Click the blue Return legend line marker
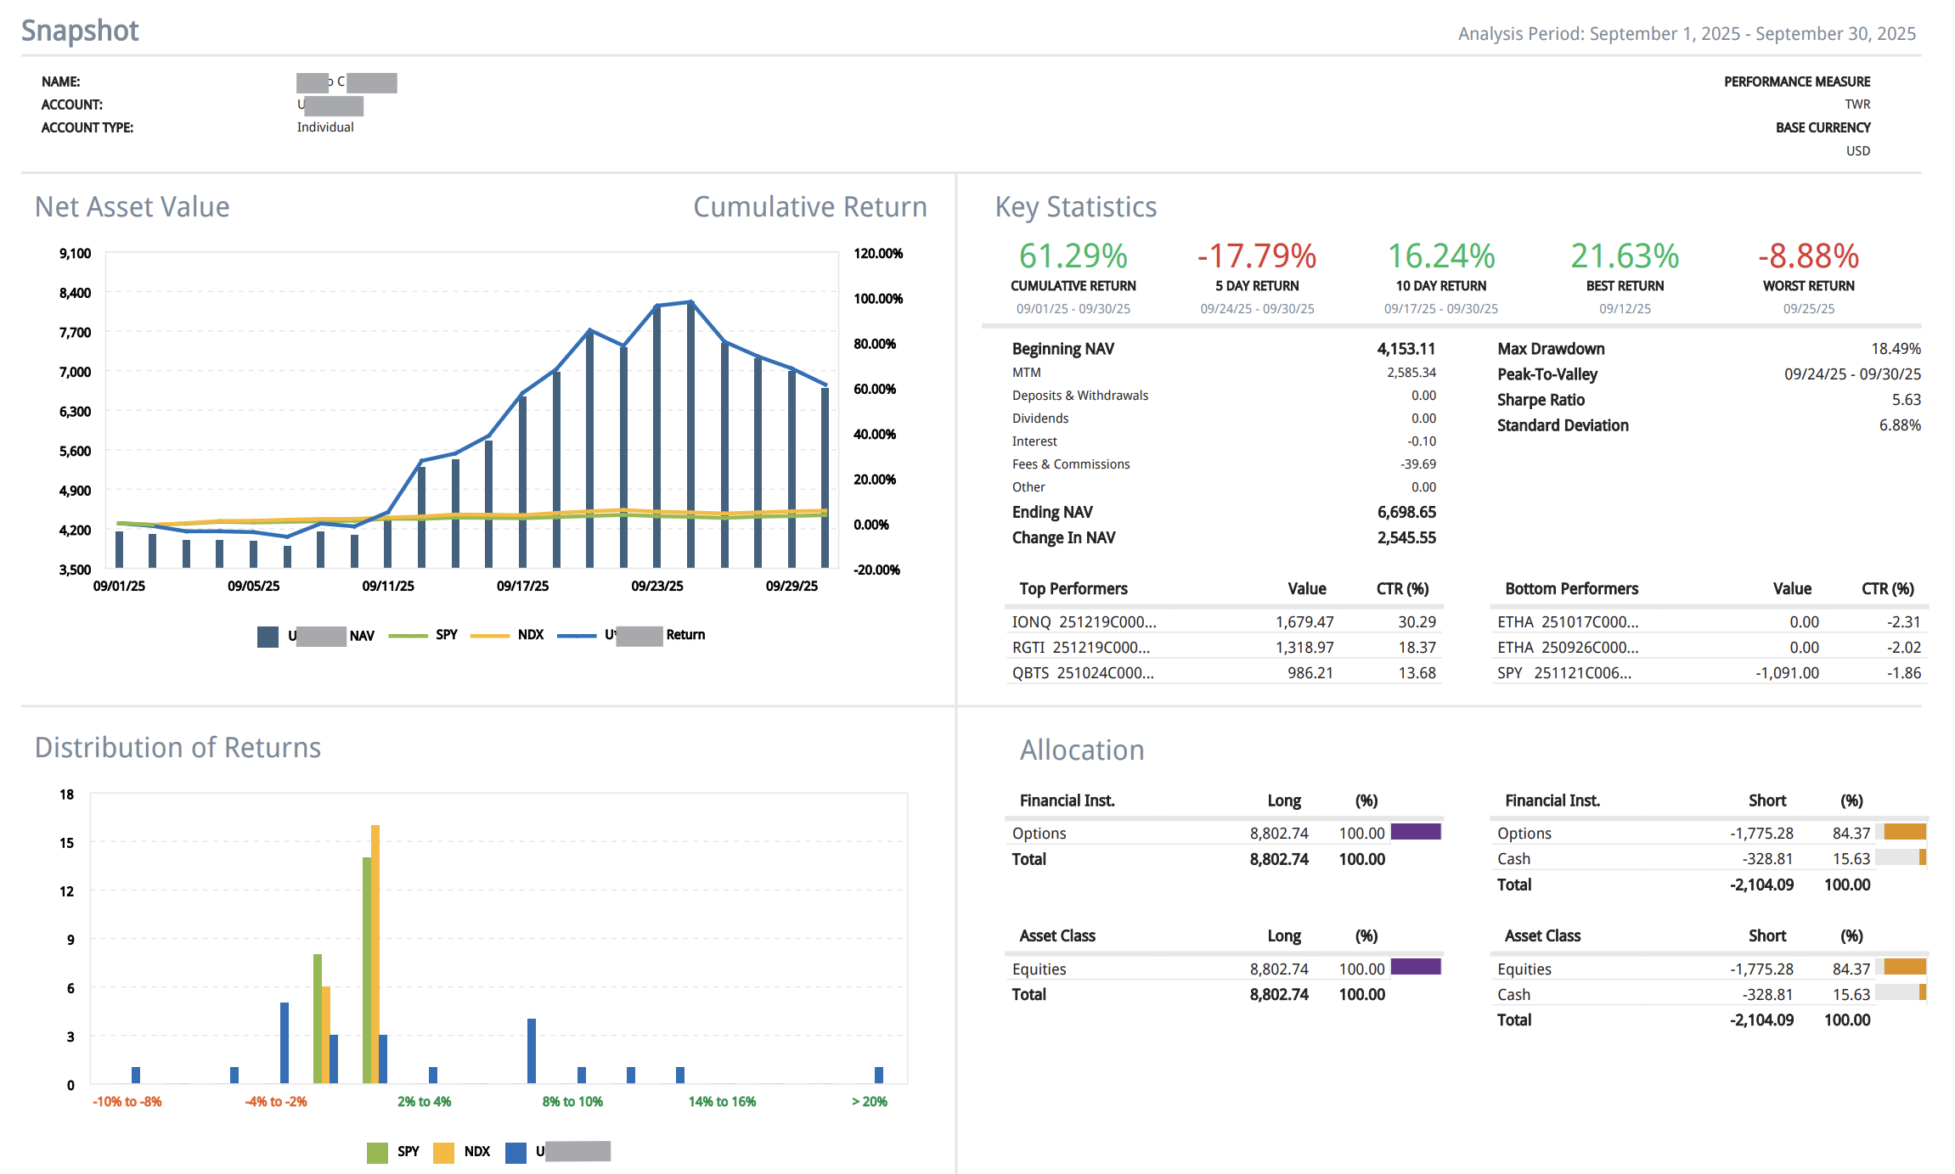This screenshot has width=1955, height=1174. point(577,635)
